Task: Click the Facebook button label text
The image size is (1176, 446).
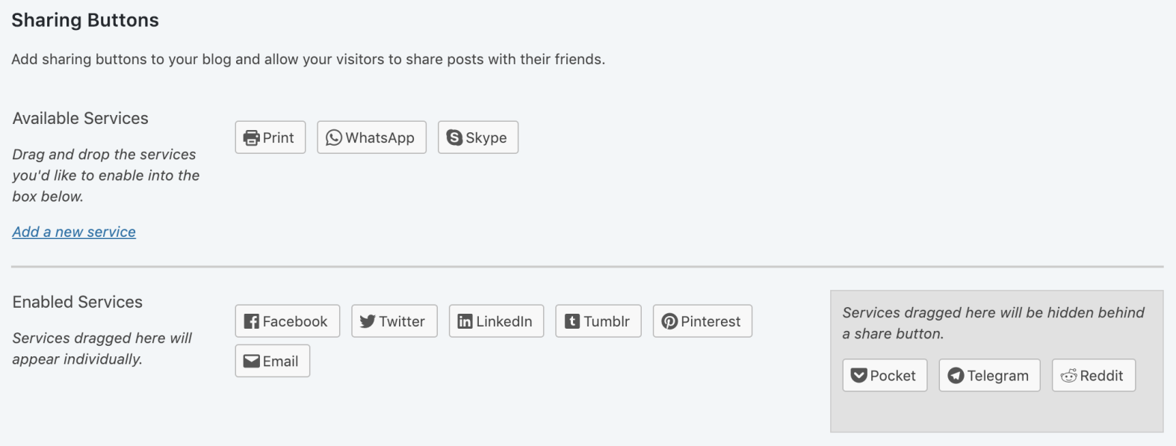Action: (x=295, y=320)
